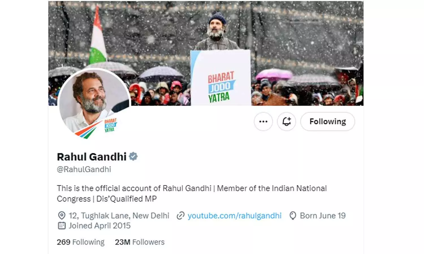Open the three-dot more options menu
The image size is (424, 254).
click(x=263, y=122)
